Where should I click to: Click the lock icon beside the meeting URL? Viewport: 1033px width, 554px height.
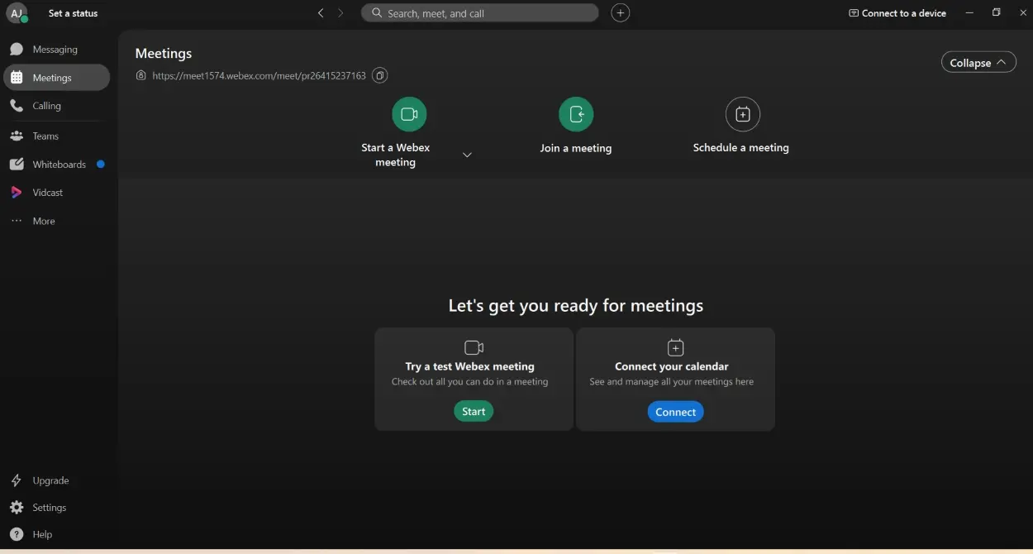(141, 75)
